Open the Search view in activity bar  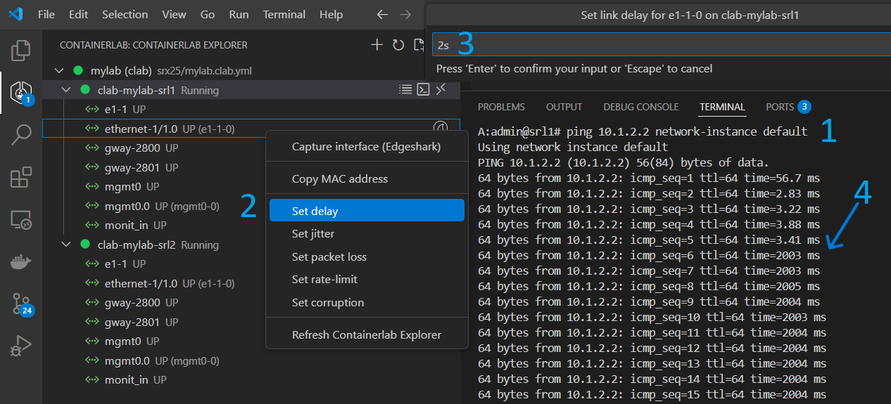[x=21, y=134]
